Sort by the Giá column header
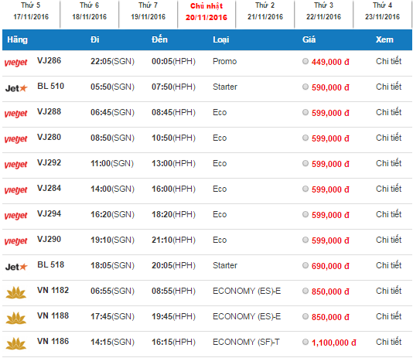The width and height of the screenshot is (413, 358). click(x=309, y=39)
